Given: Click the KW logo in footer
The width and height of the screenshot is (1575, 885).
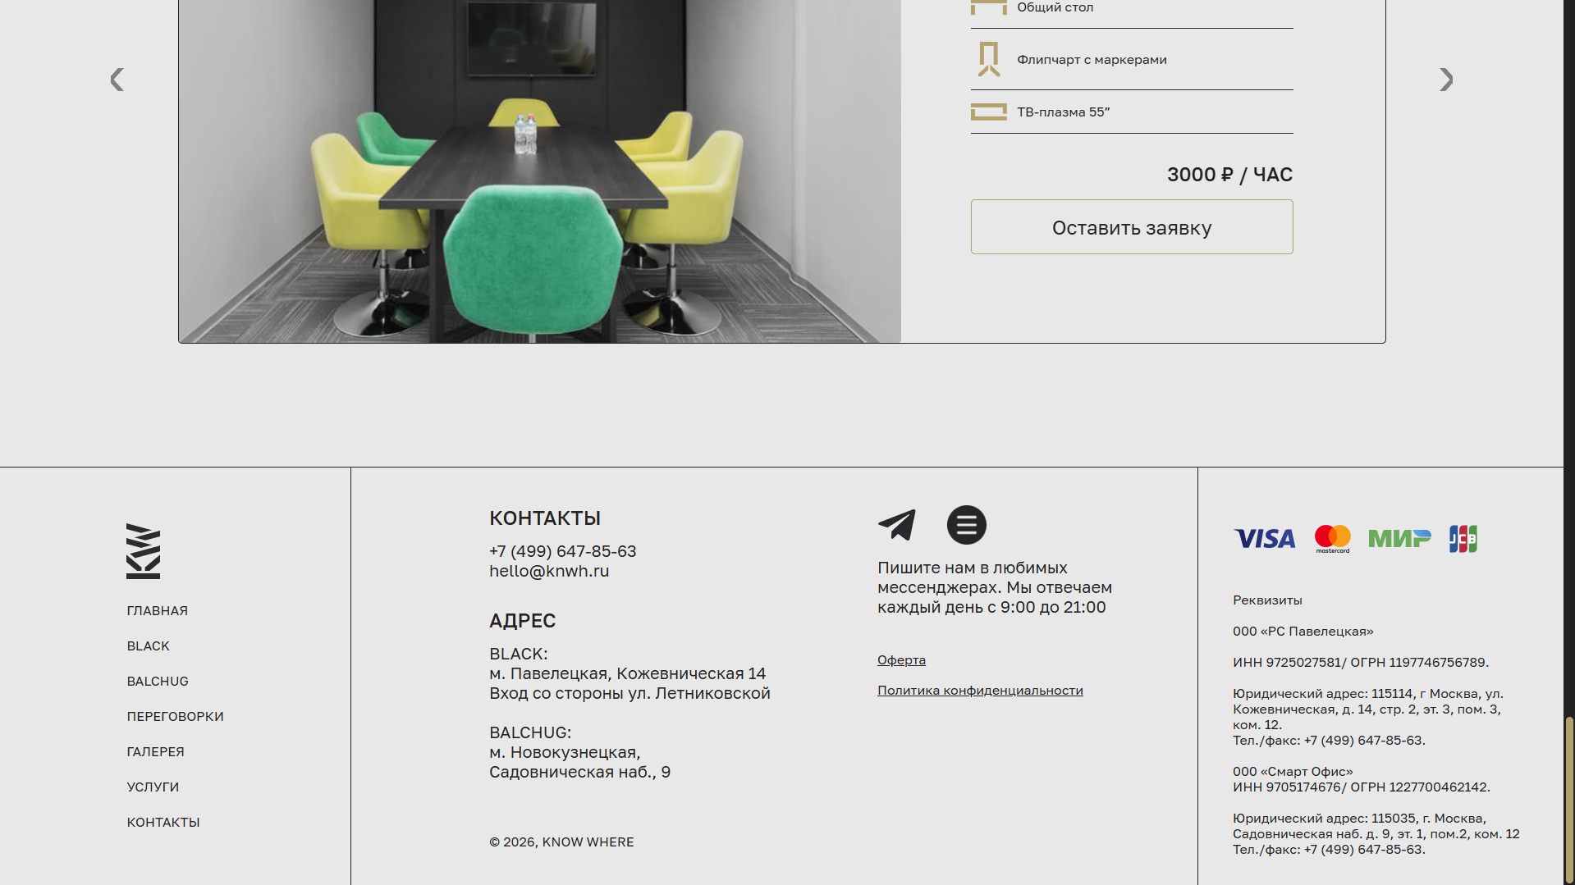Looking at the screenshot, I should pos(143,551).
